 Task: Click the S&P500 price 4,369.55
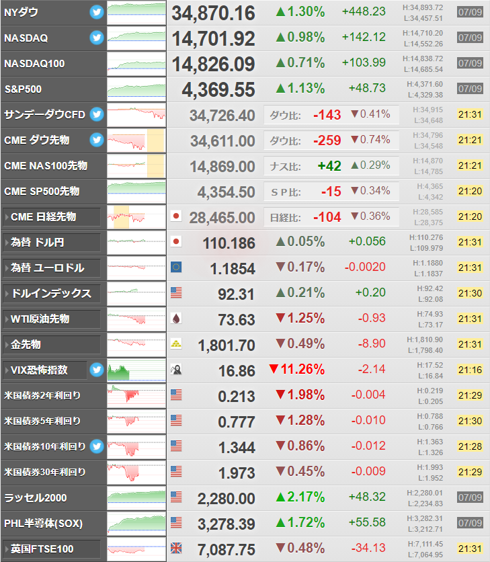[218, 89]
